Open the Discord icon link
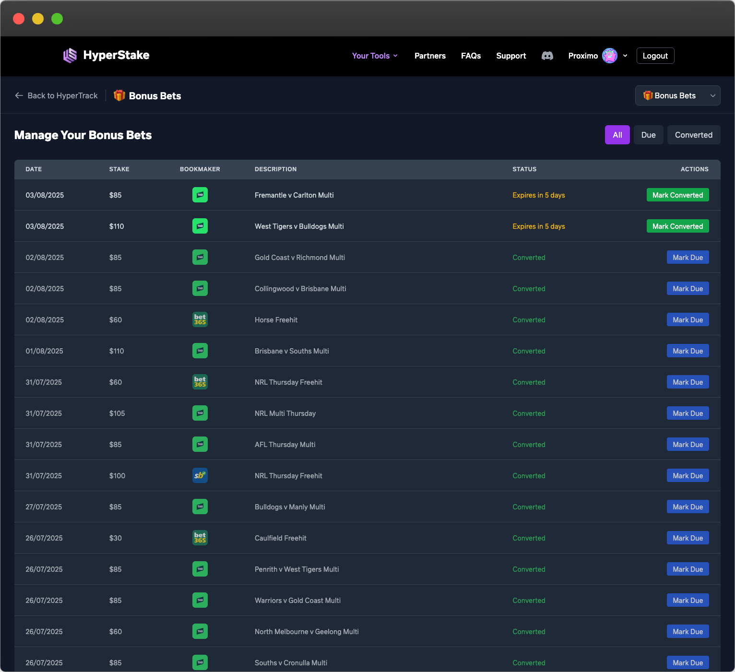735x672 pixels. coord(547,56)
